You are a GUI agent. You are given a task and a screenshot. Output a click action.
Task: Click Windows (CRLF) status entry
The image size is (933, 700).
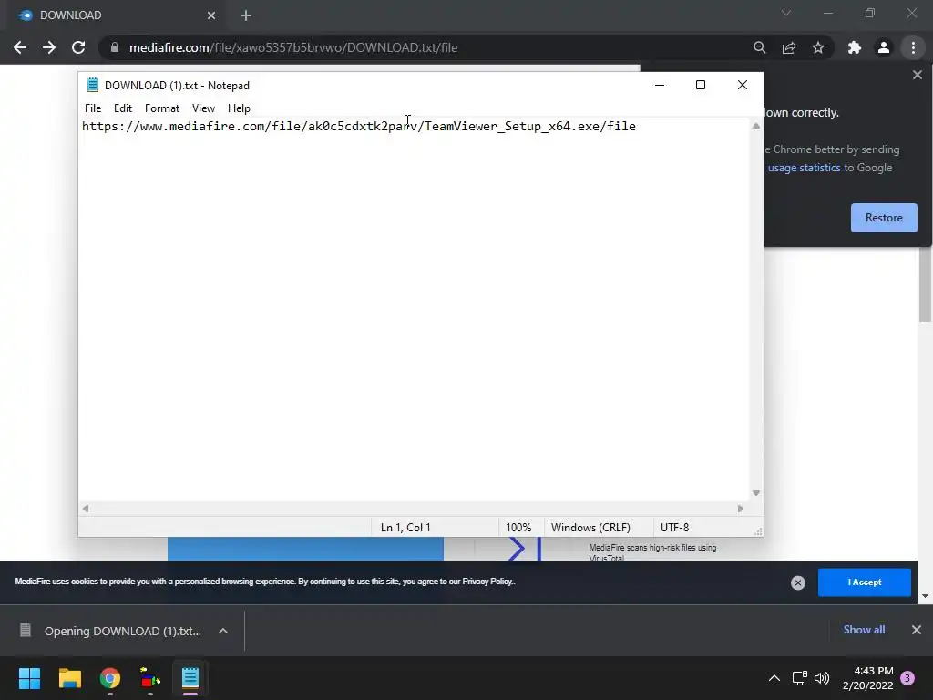click(590, 528)
